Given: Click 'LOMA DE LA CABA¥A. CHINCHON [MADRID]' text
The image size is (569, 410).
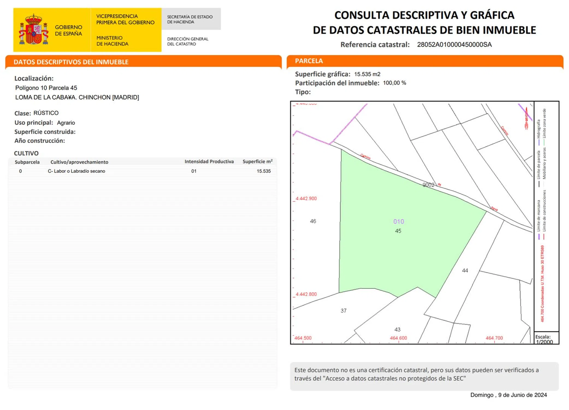Looking at the screenshot, I should [77, 97].
